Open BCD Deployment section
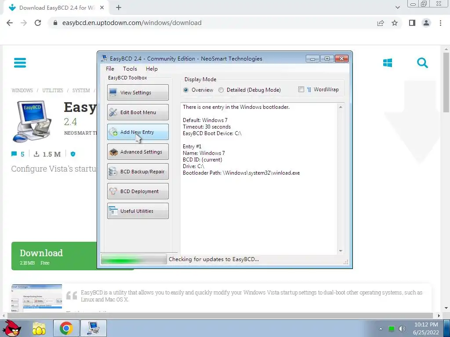This screenshot has height=337, width=450. 138,191
